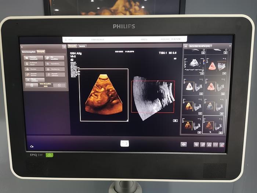Click the Alle auswählen button
Screen dimensions: 257x193
[x=54, y=58]
